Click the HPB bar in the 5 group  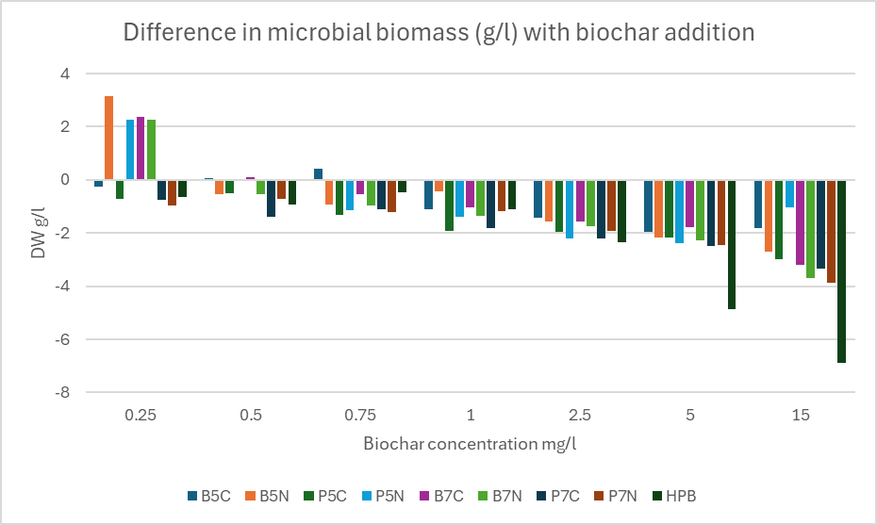click(x=731, y=244)
